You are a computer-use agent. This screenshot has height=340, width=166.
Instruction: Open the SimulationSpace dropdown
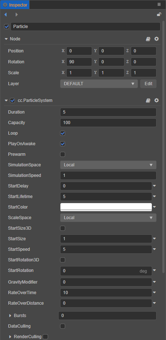[x=108, y=165]
